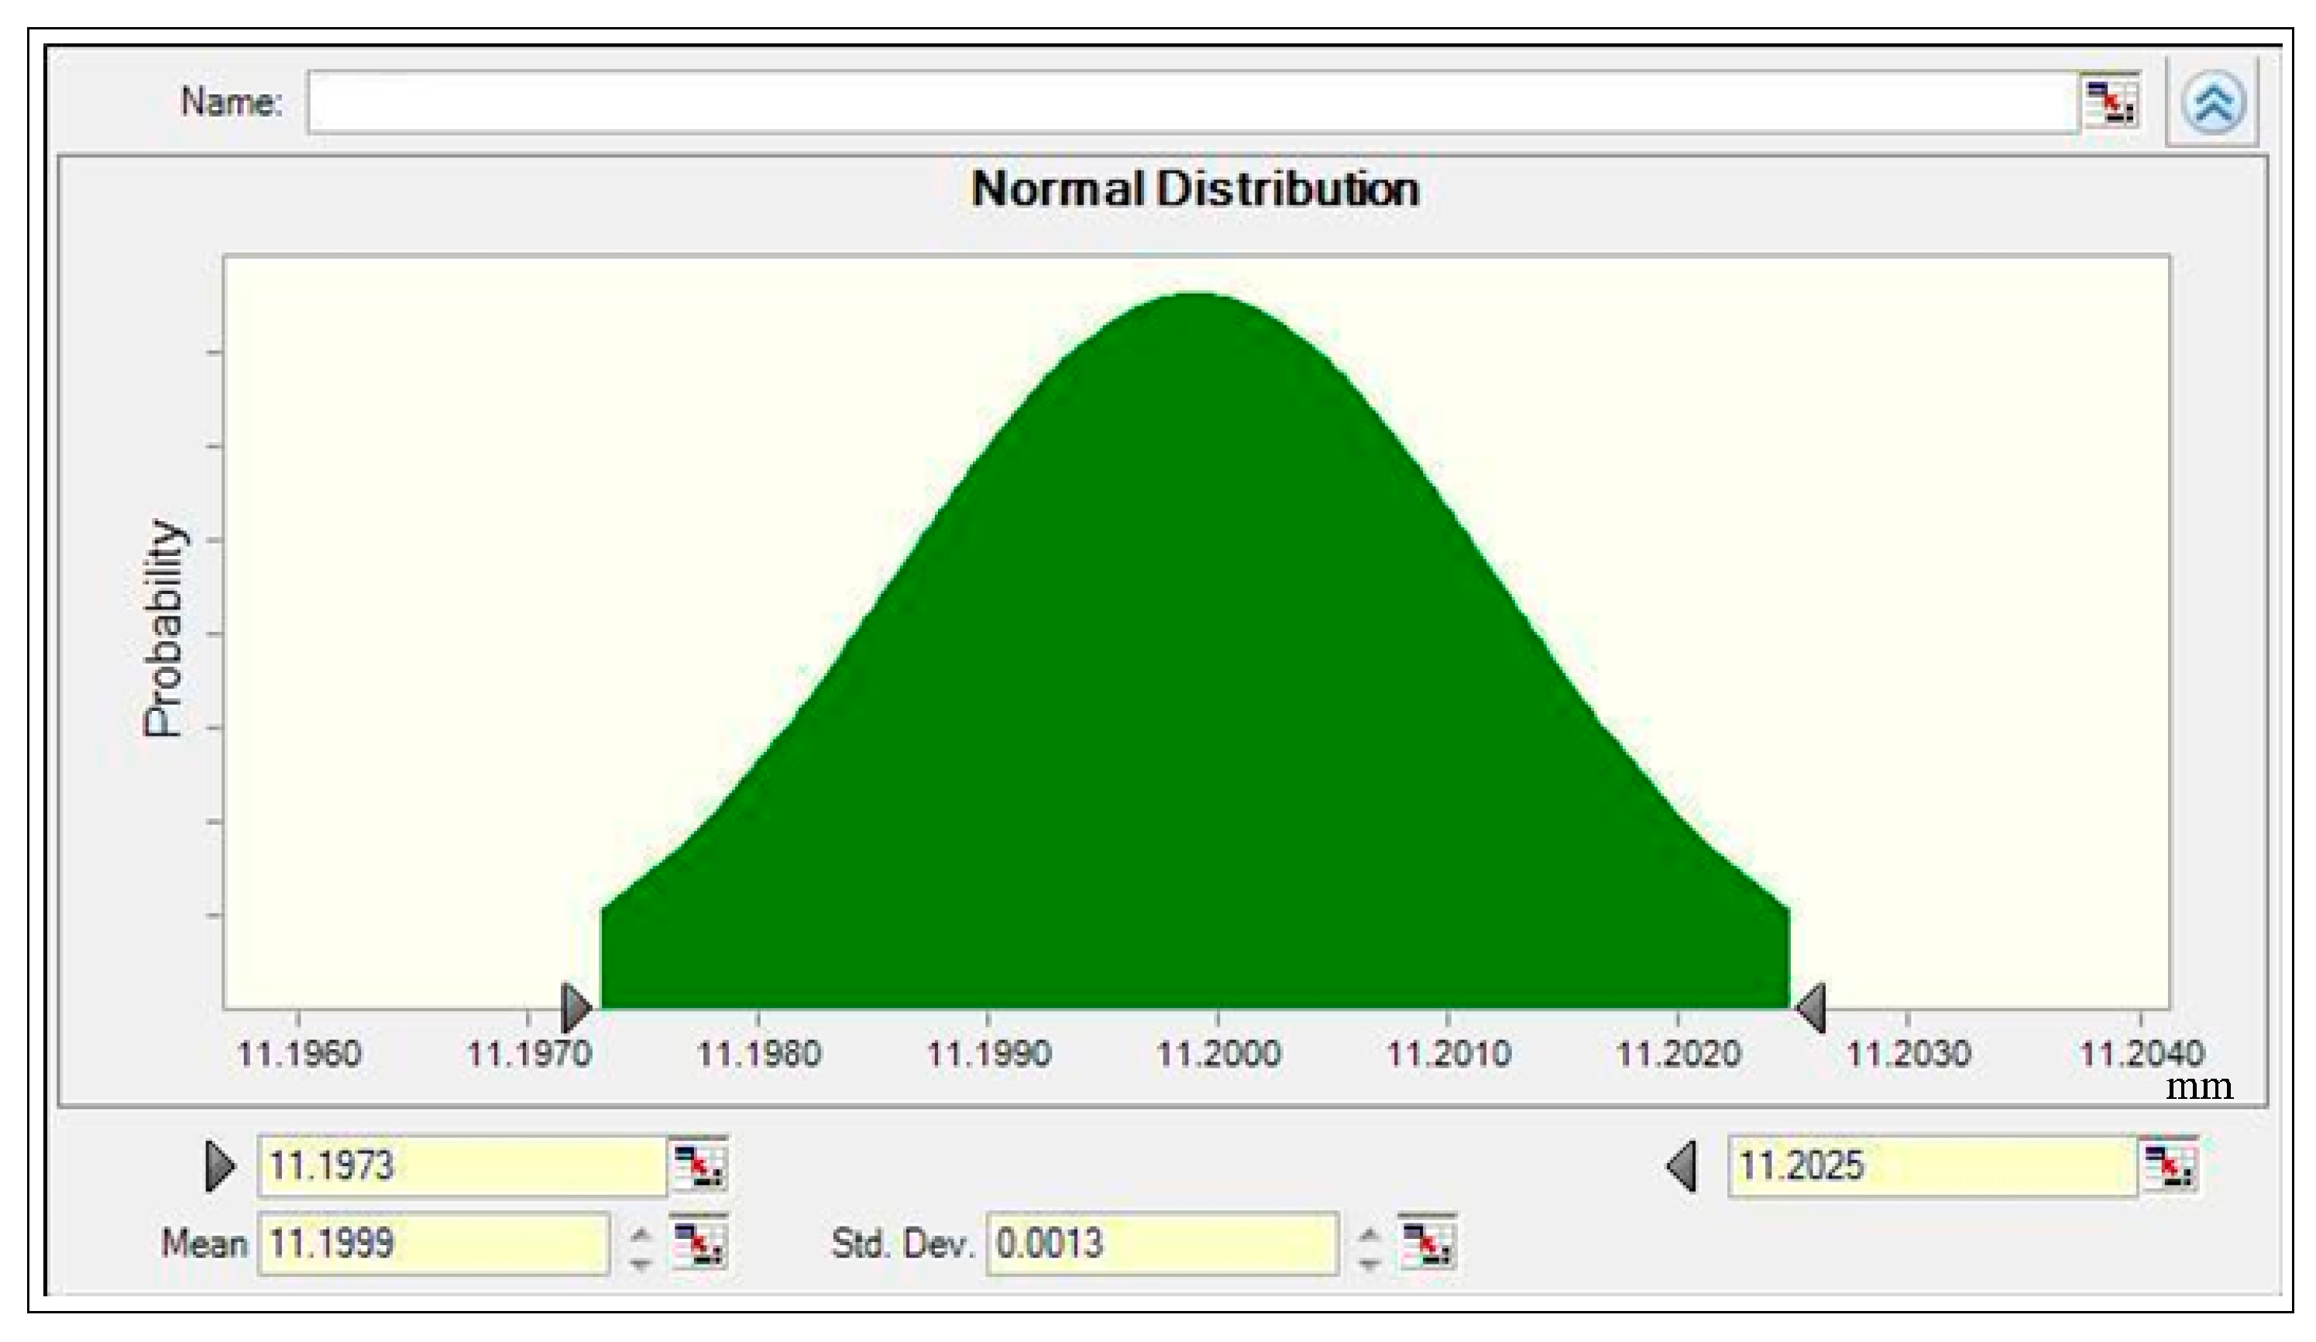The image size is (2316, 1342).
Task: Decrease Std. Dev. with down spinner arrow
Action: pos(1369,1262)
